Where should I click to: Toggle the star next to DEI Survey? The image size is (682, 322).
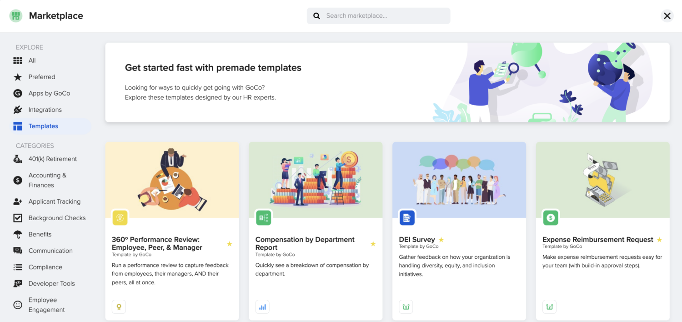click(441, 240)
